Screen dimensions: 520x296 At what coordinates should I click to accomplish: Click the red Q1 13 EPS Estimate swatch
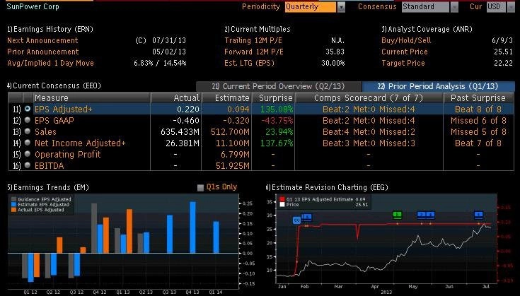(282, 199)
